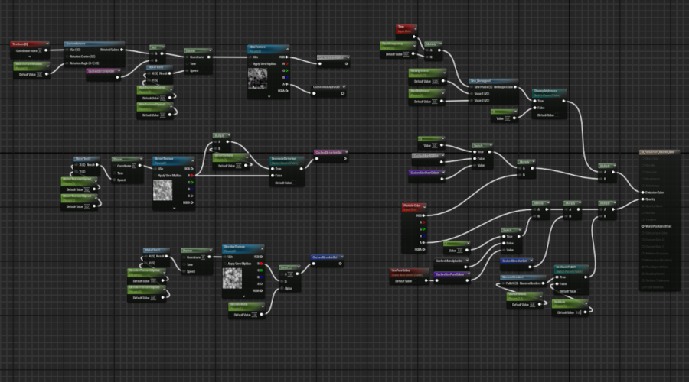Screen dimensions: 689x382
Task: Edit Default Value of DiamondMask parameter
Action: click(533, 305)
